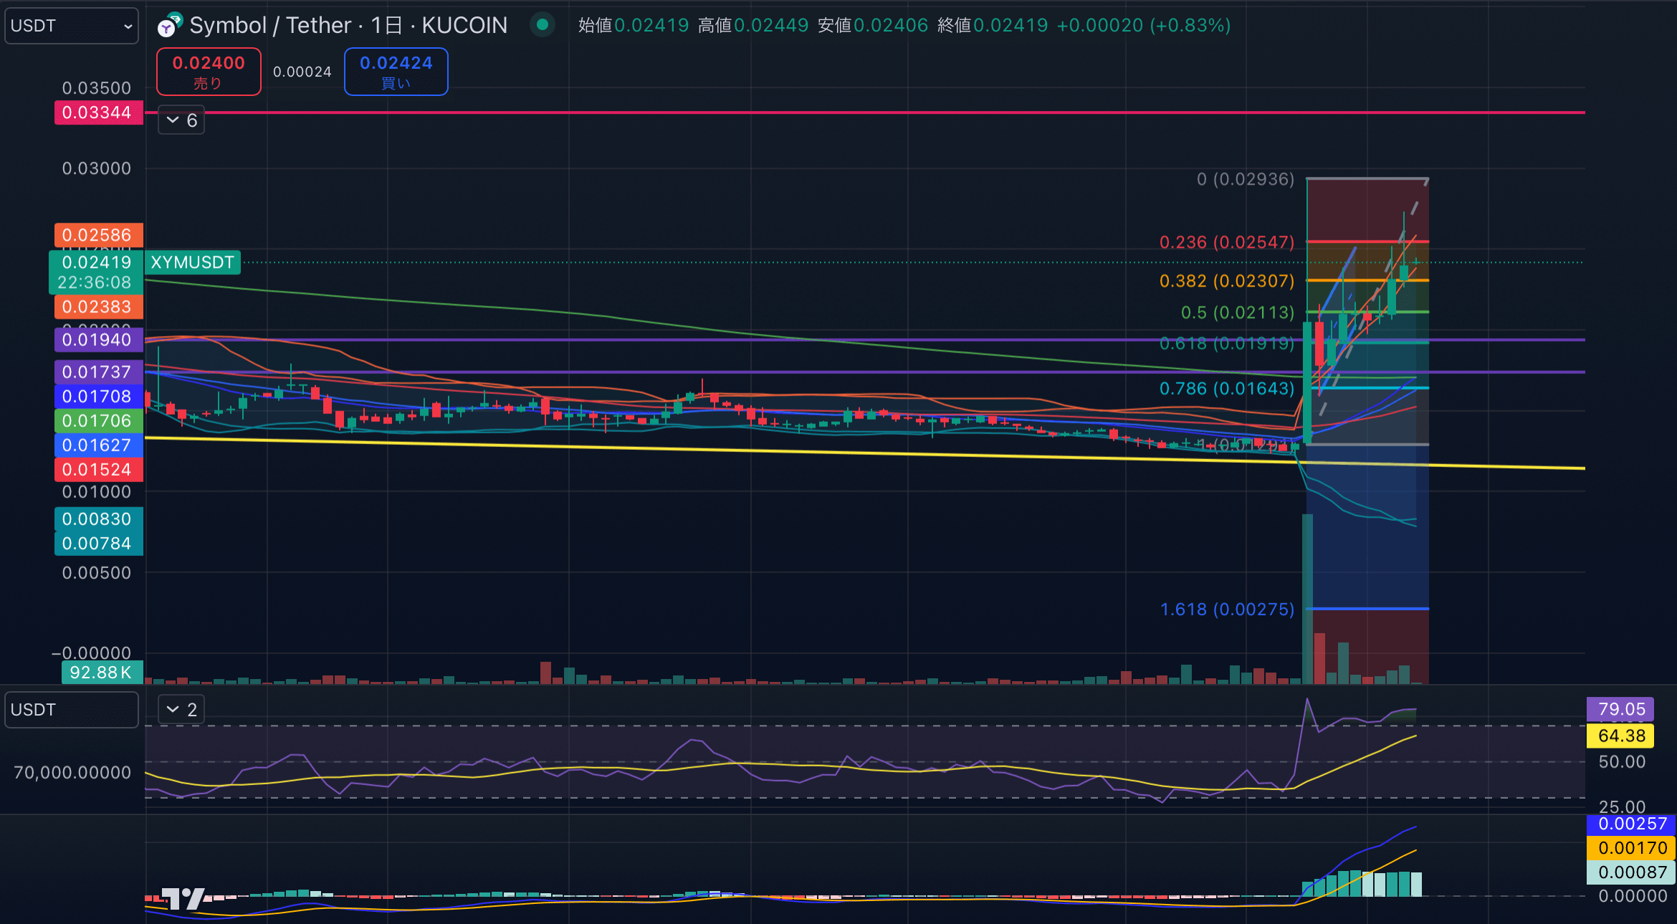The width and height of the screenshot is (1677, 924).
Task: Click the 0.02400 売り sell button
Action: 209,72
